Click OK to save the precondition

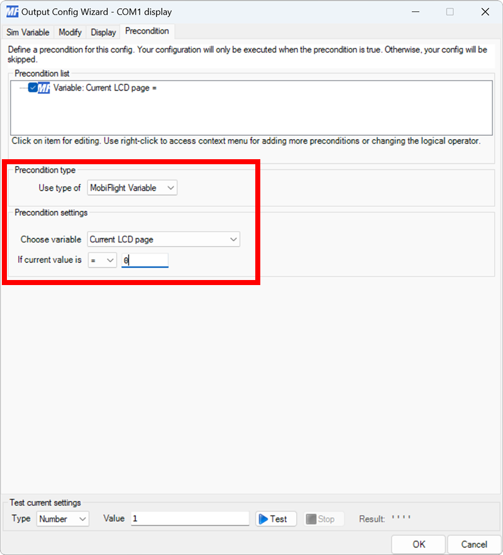[x=418, y=544]
